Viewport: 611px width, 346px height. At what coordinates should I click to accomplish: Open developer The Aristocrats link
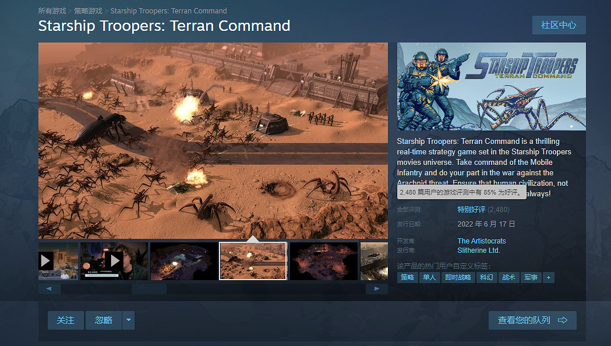tap(482, 241)
